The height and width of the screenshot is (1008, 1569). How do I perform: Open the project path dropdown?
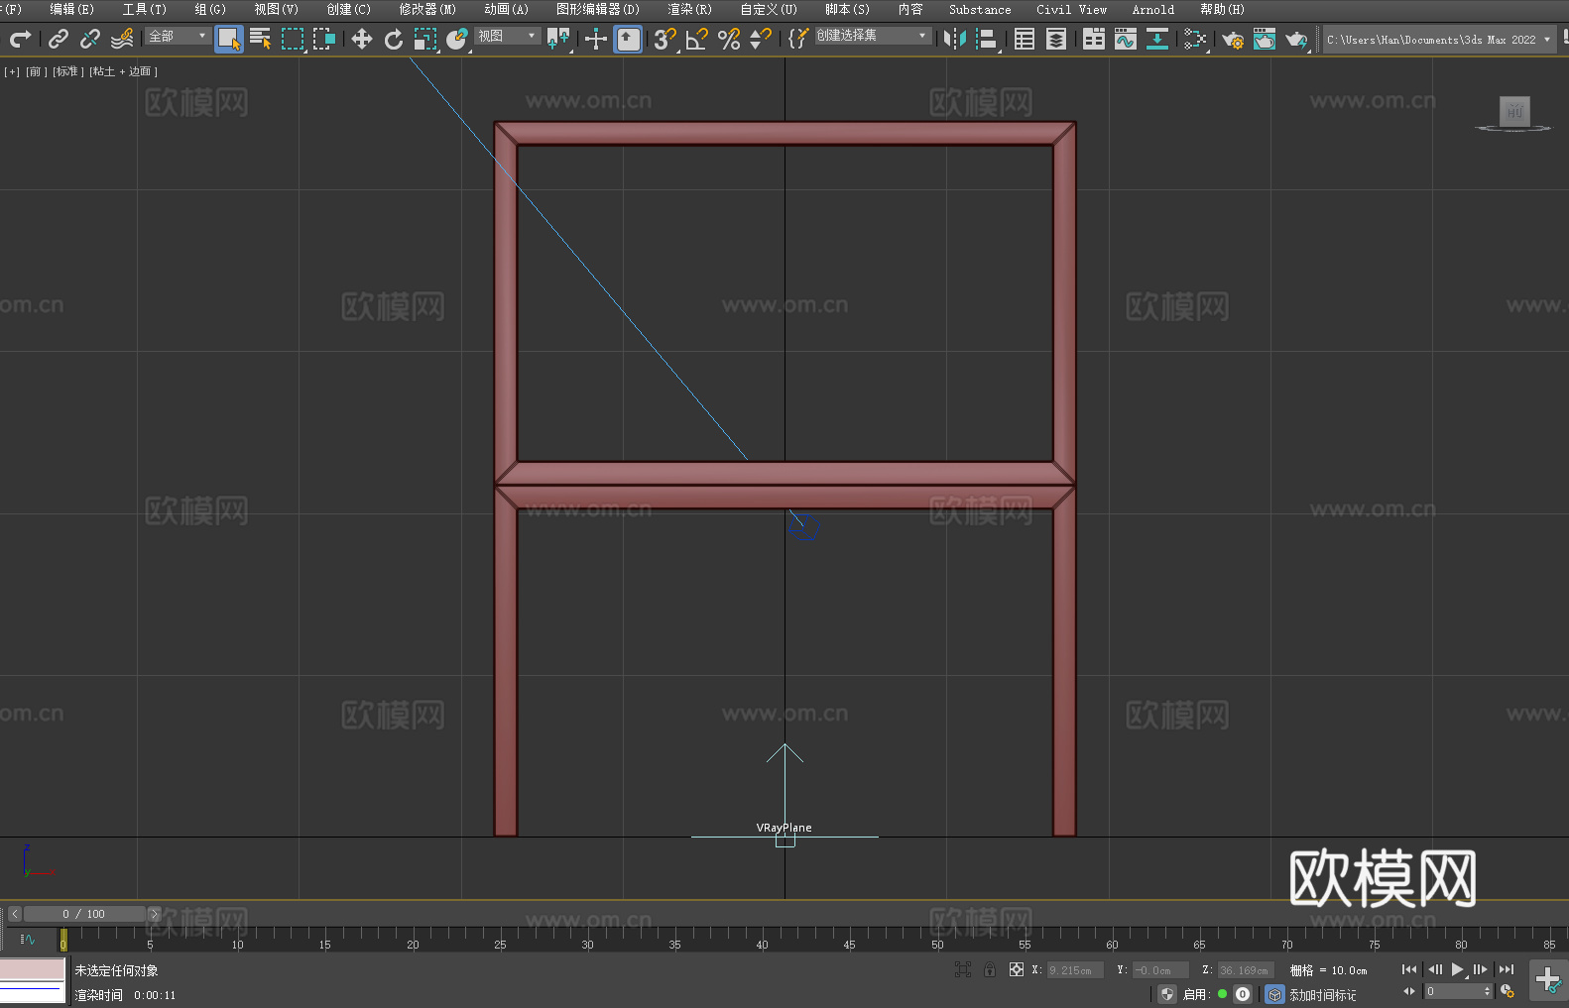coord(1438,40)
